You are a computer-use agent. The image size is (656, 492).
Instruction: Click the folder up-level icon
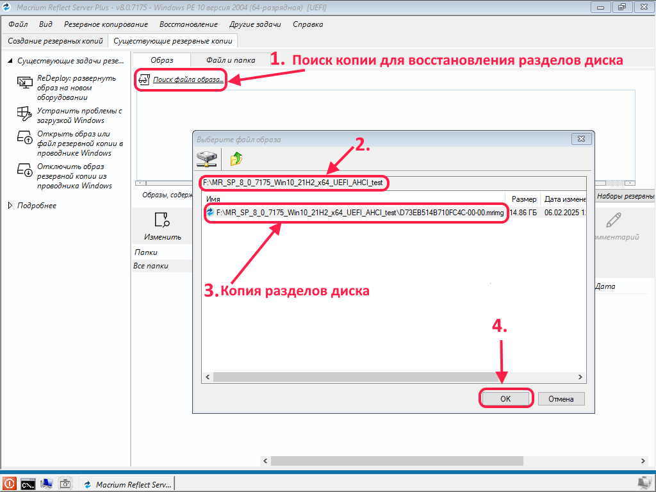(x=236, y=159)
